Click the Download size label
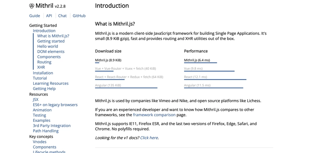 pos(108,51)
